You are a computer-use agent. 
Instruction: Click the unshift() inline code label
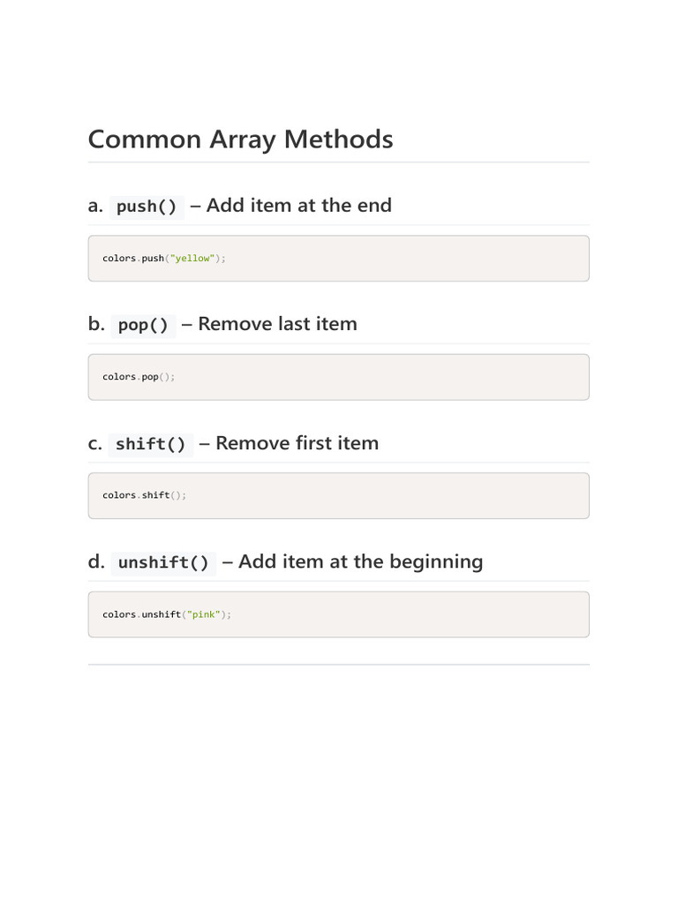(163, 562)
